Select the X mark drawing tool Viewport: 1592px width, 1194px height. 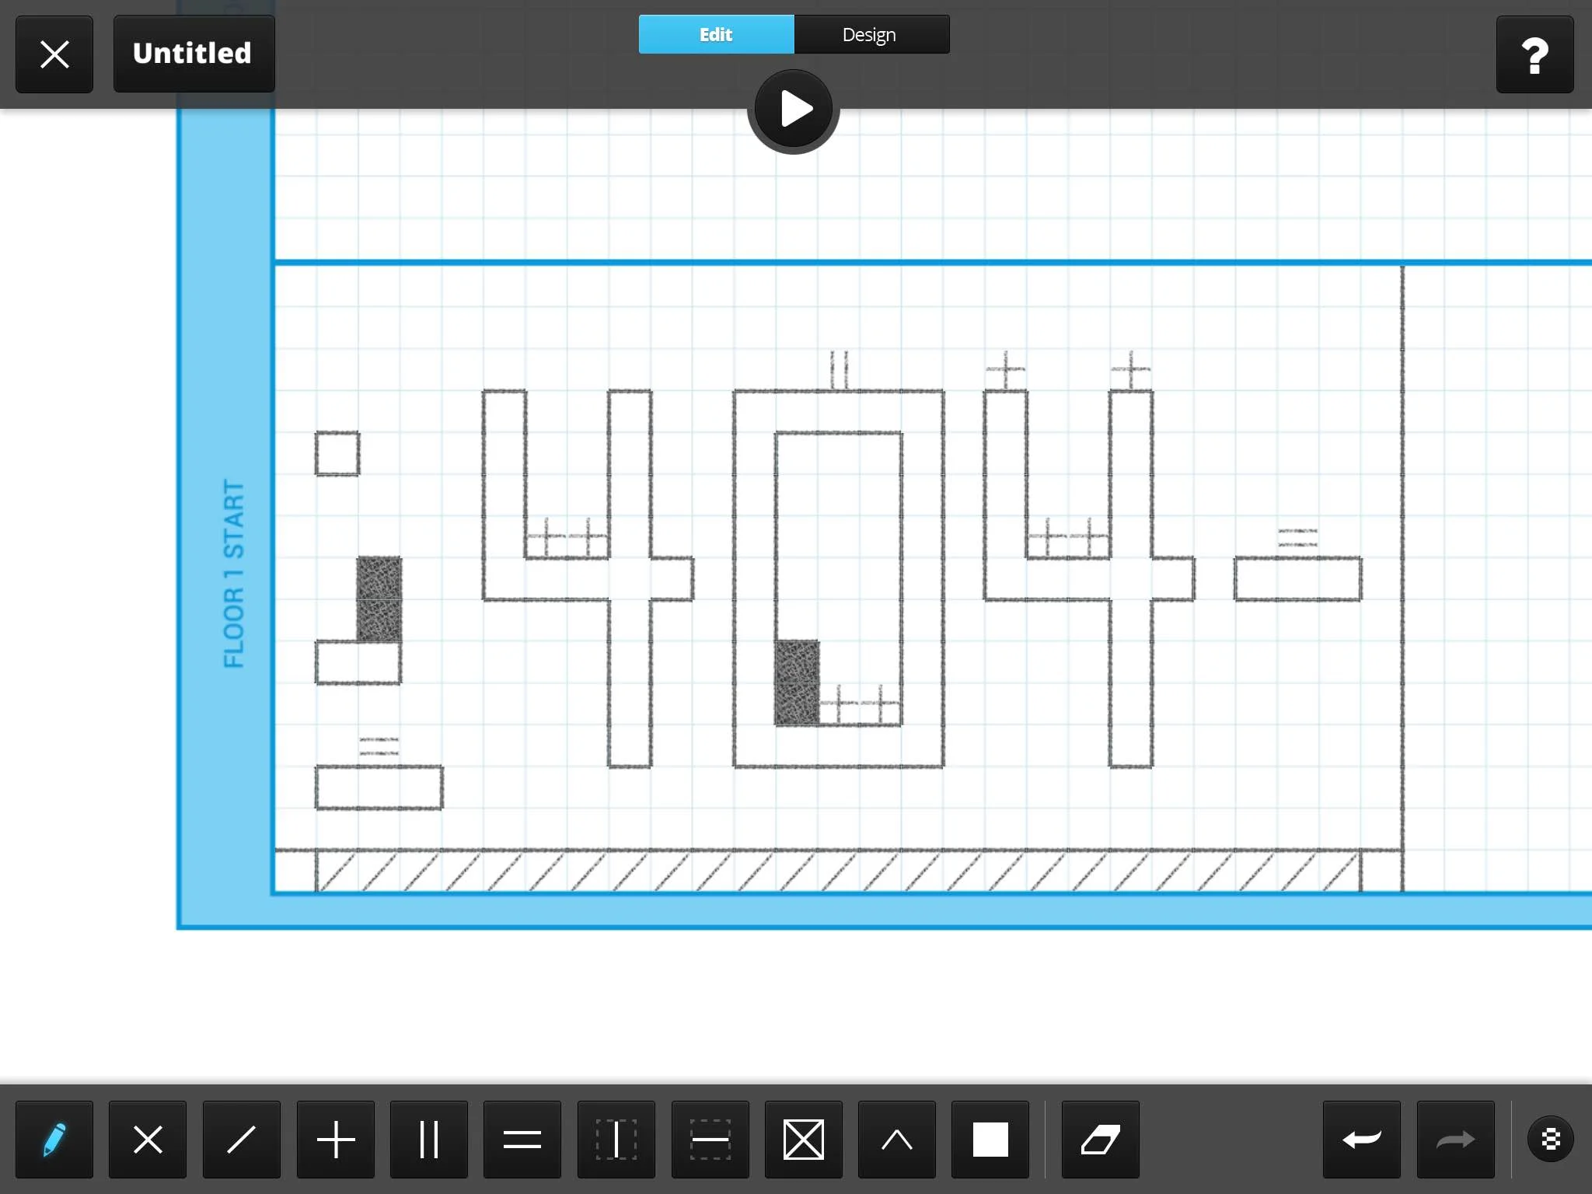[148, 1140]
